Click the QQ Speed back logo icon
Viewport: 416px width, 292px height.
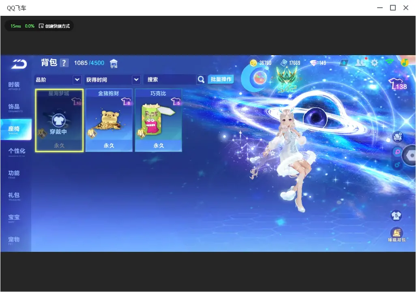(19, 64)
